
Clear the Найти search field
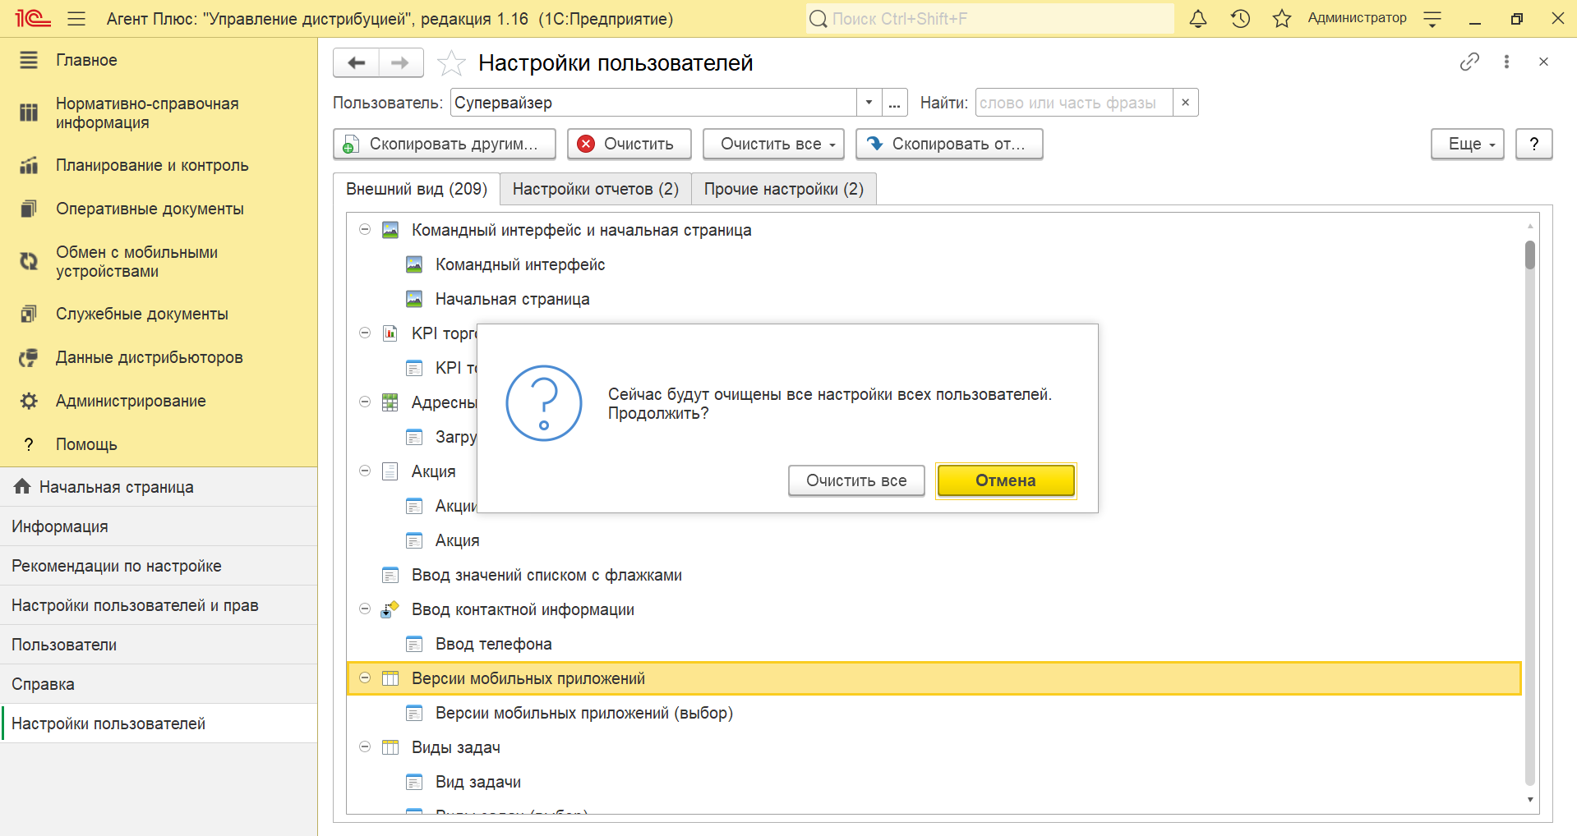(x=1185, y=103)
